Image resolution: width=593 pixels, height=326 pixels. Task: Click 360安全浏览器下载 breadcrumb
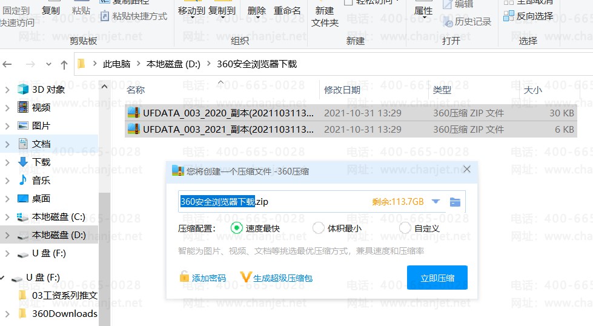(x=257, y=64)
